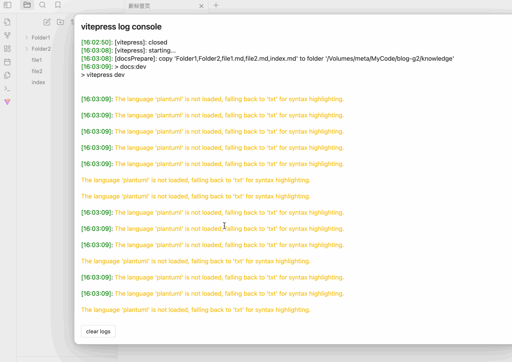Toggle the left sidebar collapse icon

[x=7, y=5]
